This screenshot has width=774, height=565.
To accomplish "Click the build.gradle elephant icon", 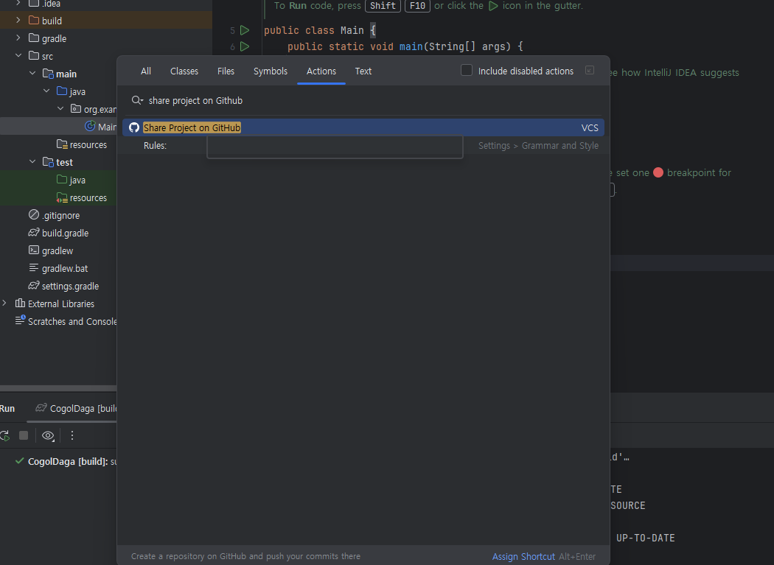I will [34, 233].
